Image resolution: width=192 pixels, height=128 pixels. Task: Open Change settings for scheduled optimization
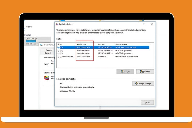point(143,84)
